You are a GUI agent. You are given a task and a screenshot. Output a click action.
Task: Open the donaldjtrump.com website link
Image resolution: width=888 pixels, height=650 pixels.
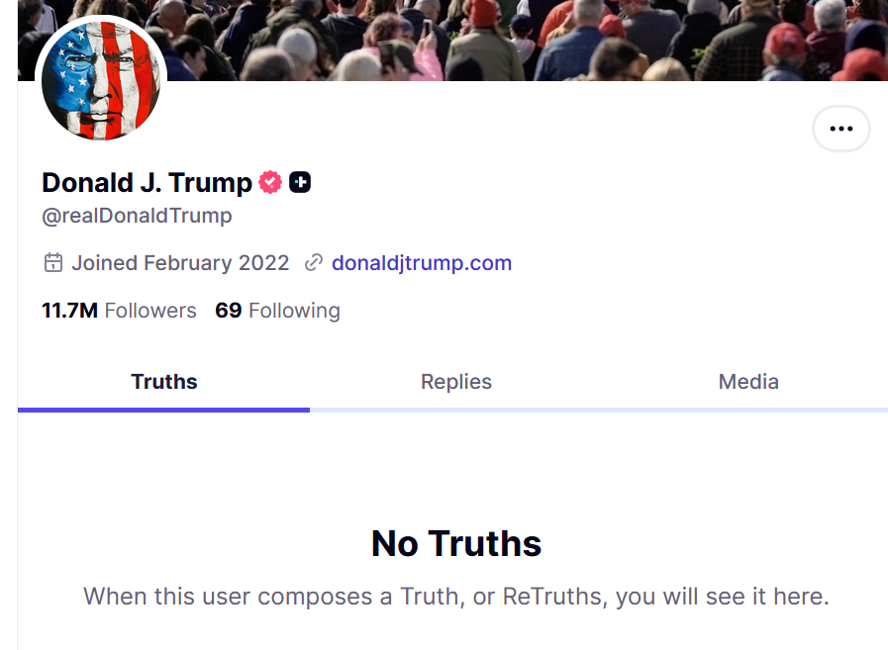[422, 263]
